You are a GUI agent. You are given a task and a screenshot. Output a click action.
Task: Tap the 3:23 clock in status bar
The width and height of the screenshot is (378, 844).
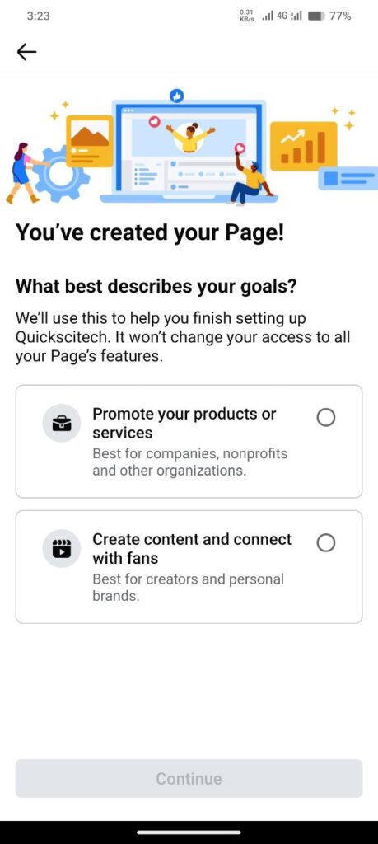click(38, 16)
